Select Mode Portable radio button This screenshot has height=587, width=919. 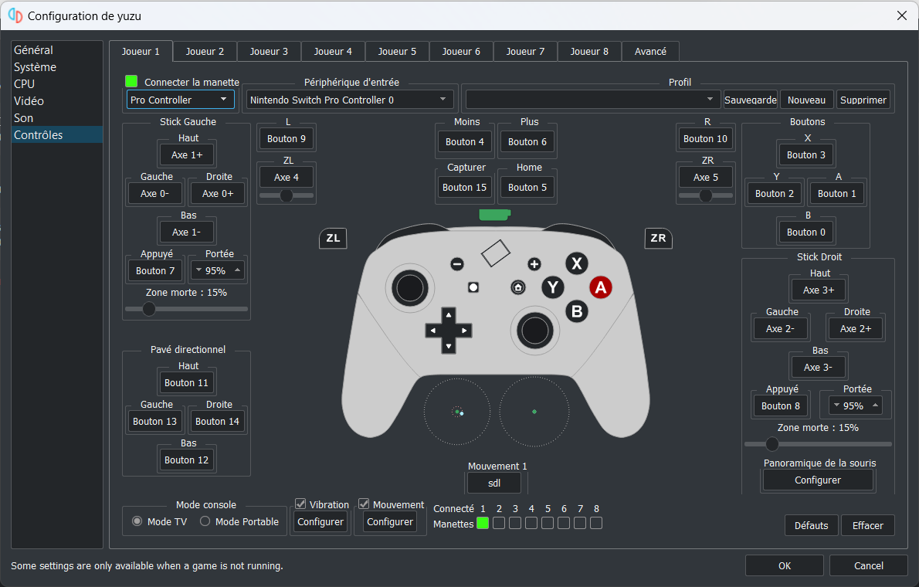point(205,521)
